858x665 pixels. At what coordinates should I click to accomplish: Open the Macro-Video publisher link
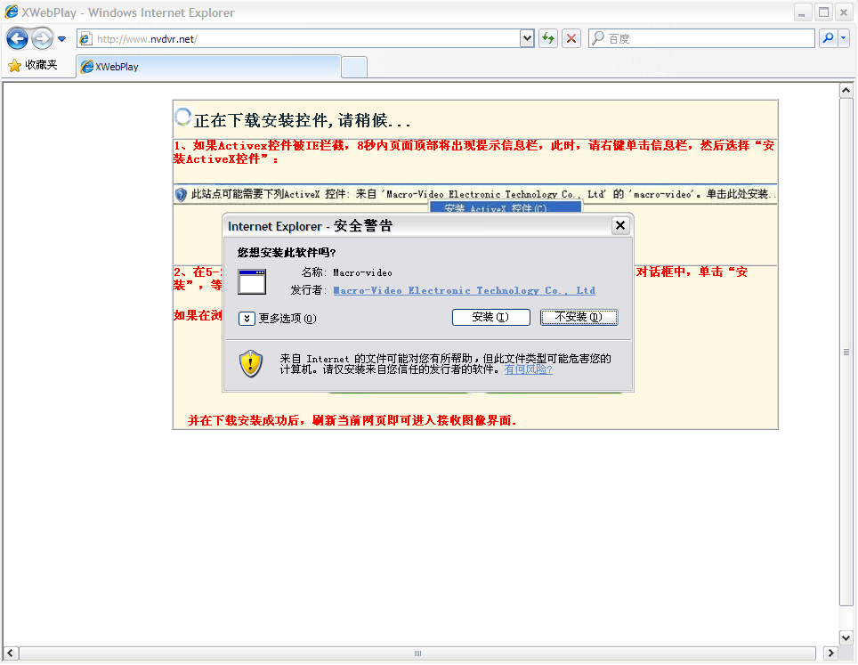tap(464, 290)
